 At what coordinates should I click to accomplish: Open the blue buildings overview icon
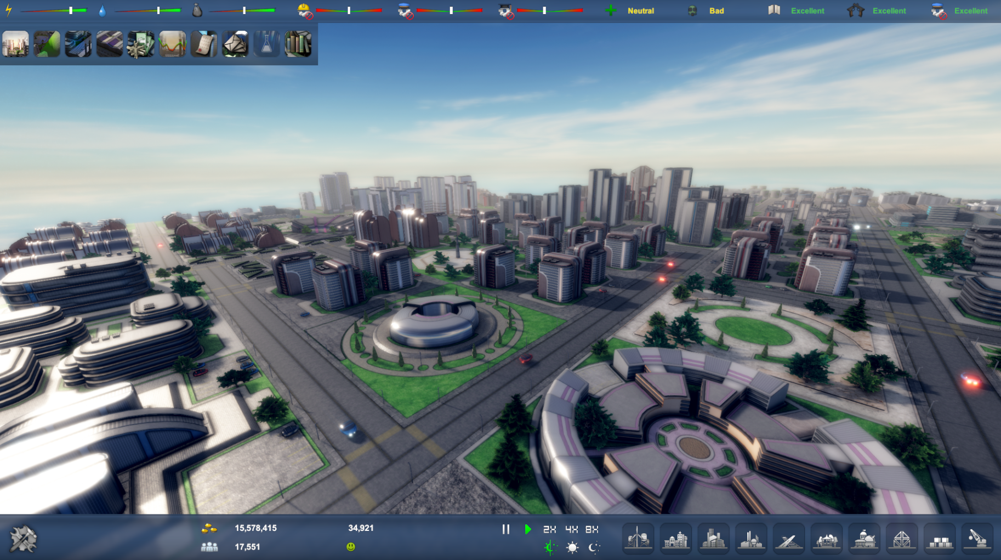tap(78, 44)
